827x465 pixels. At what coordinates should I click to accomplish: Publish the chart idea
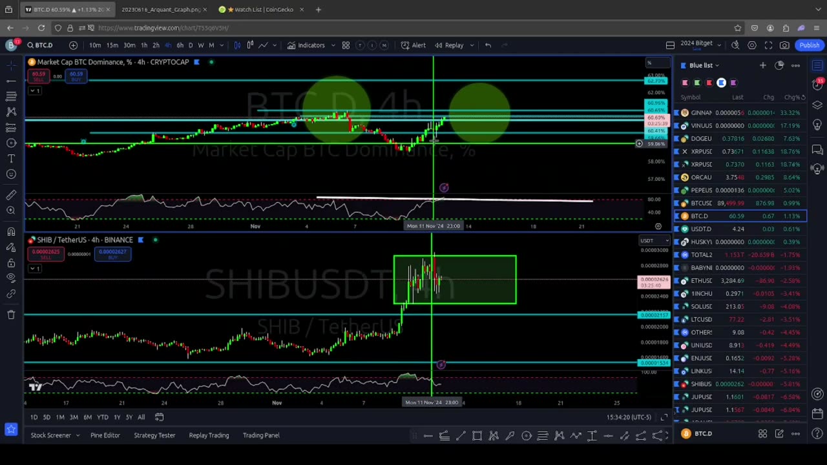coord(809,45)
